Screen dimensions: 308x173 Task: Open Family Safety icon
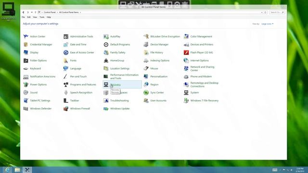(106, 52)
